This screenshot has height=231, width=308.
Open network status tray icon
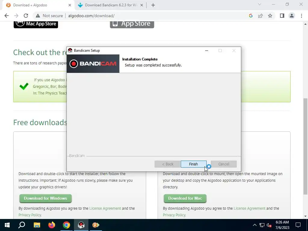[x=262, y=225]
